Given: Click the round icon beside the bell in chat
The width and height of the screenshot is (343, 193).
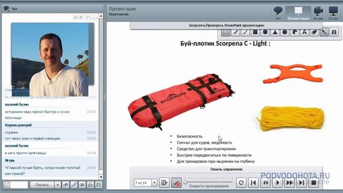Looking at the screenshot, I should (x=81, y=17).
